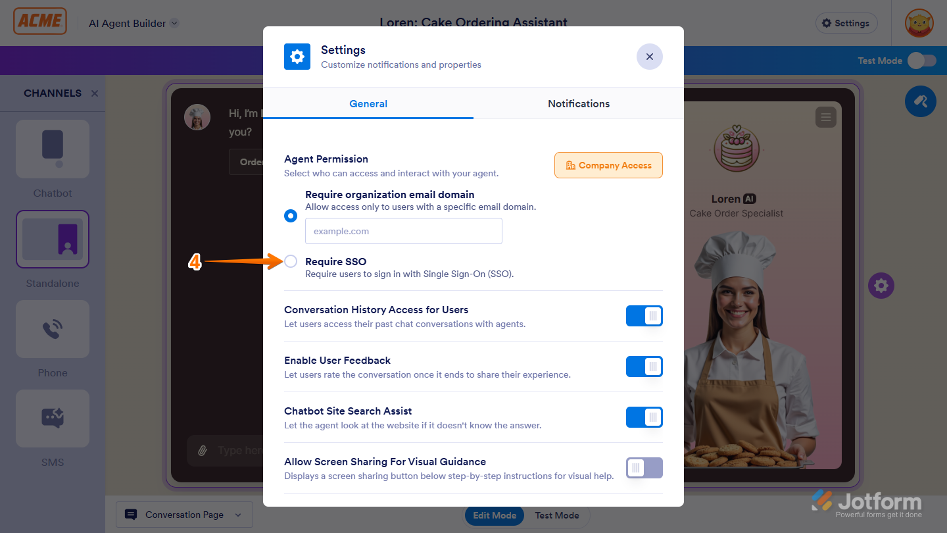
Task: Click the blue Settings gear icon in dialog header
Action: tap(297, 57)
